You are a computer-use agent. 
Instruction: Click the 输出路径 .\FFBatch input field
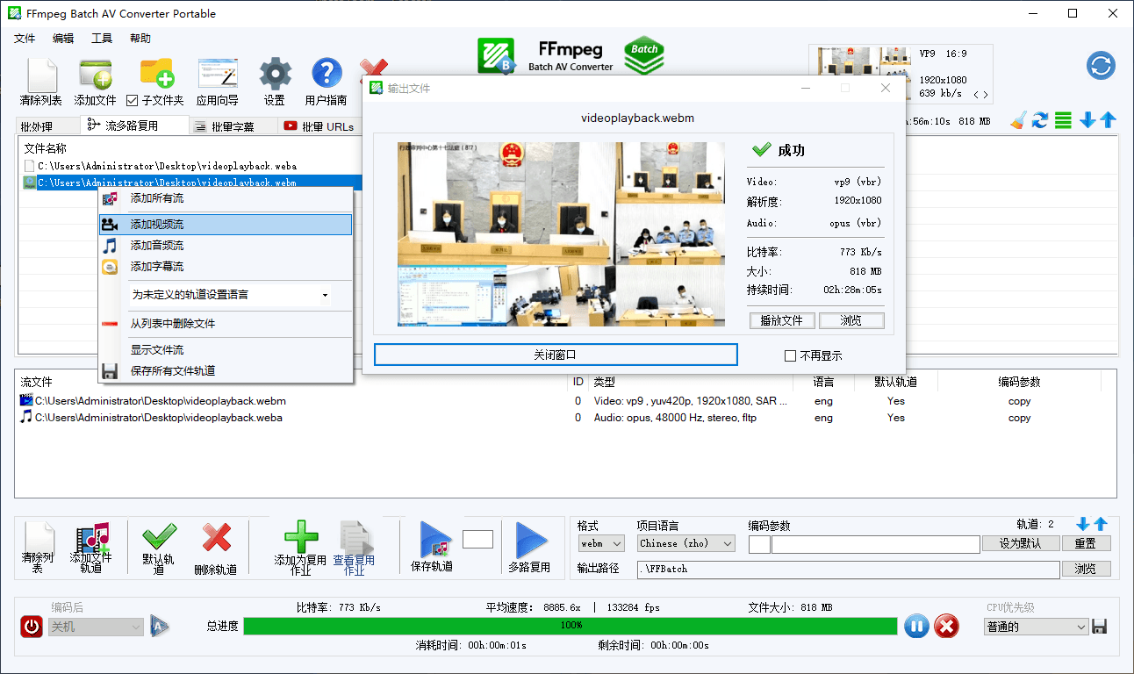pos(848,569)
